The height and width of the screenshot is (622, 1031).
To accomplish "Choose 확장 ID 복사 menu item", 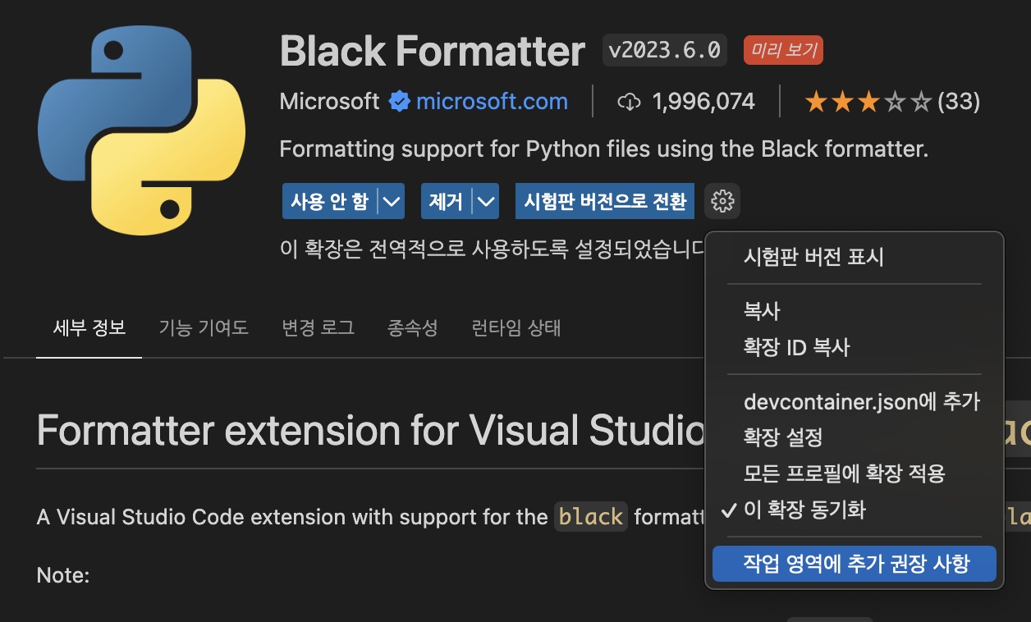I will pyautogui.click(x=854, y=347).
